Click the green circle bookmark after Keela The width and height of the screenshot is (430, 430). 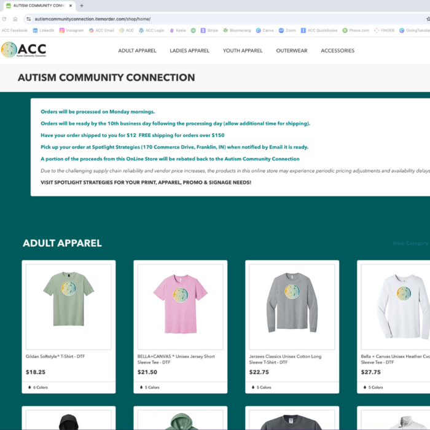pyautogui.click(x=193, y=31)
